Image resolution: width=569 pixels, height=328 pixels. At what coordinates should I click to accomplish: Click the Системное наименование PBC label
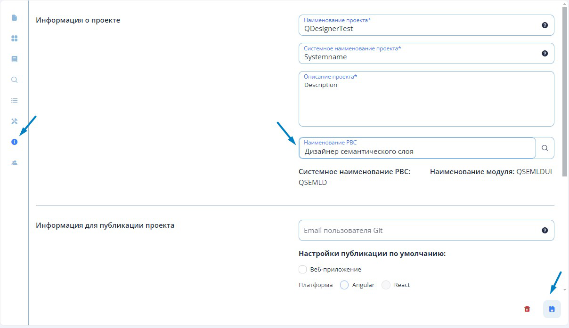coord(355,172)
